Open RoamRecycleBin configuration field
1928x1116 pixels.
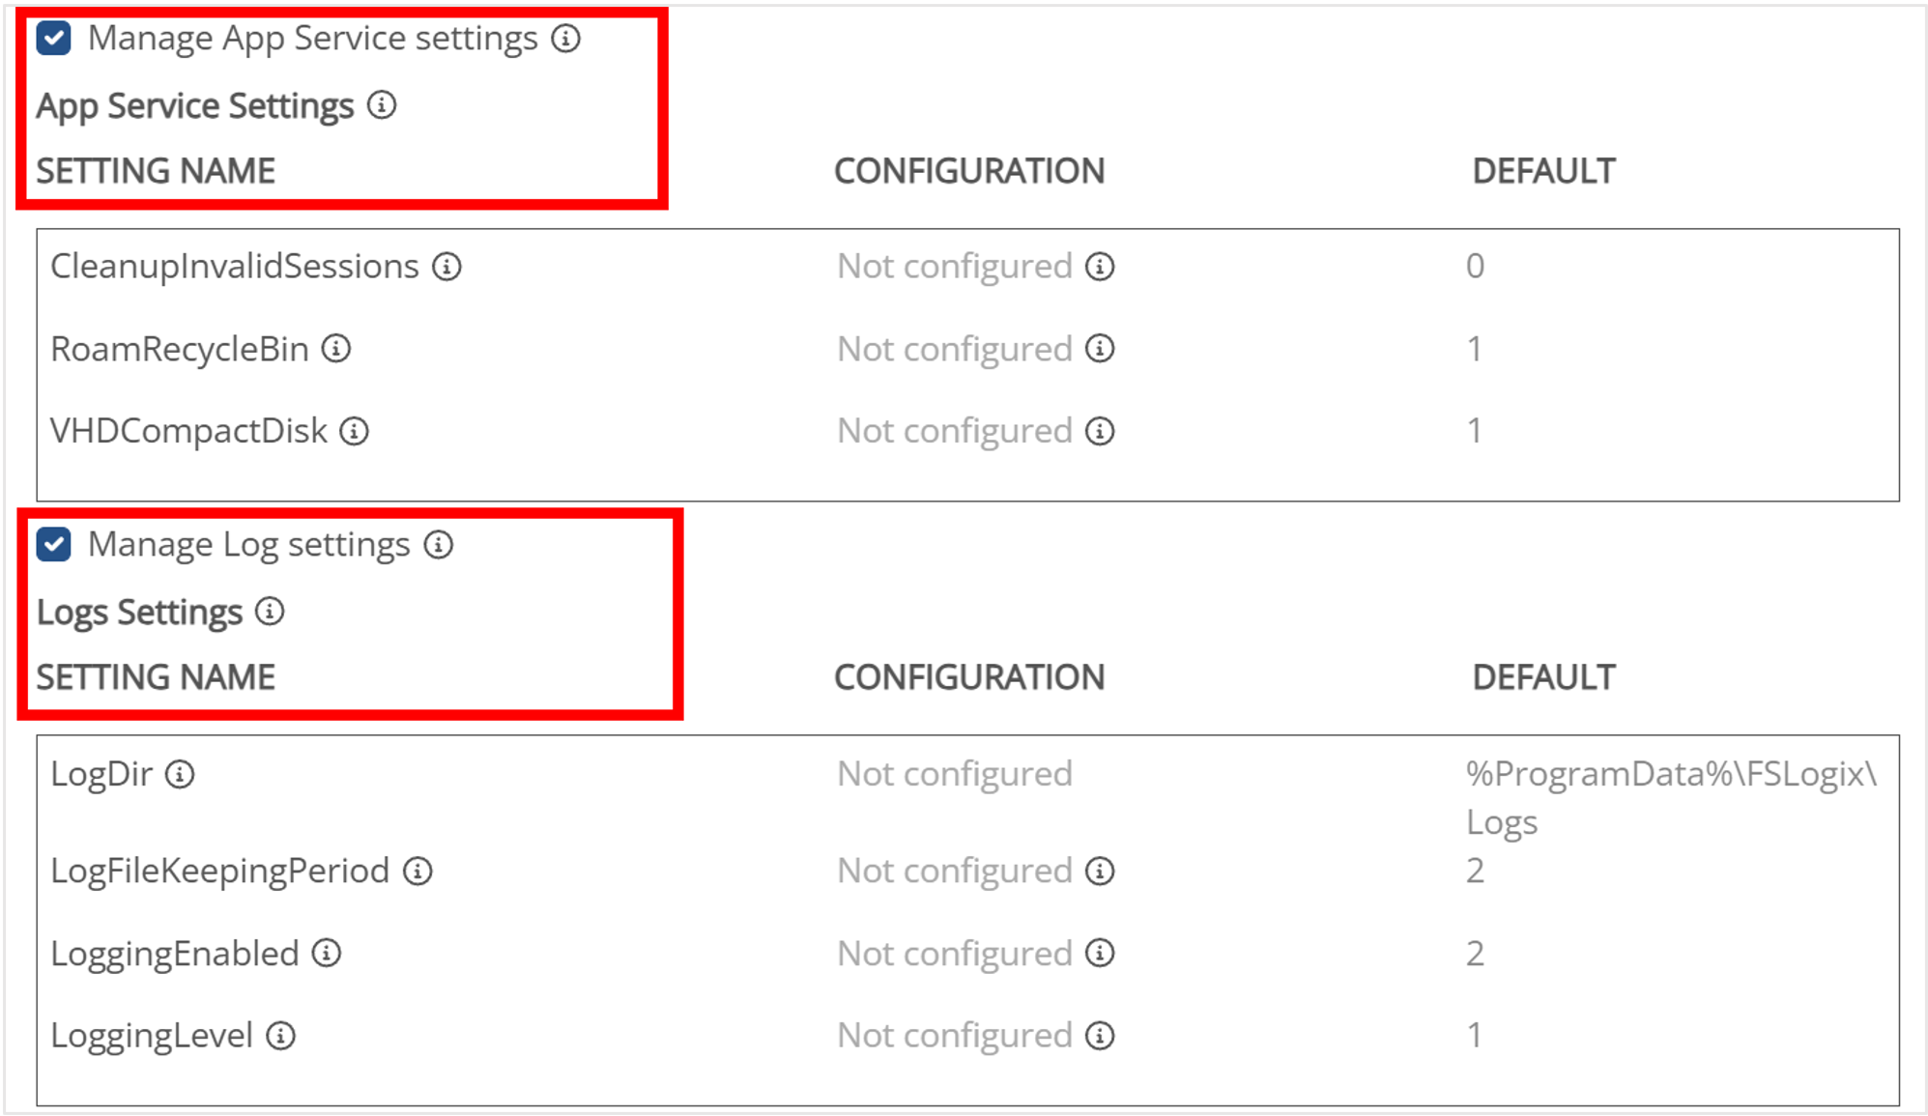(954, 349)
